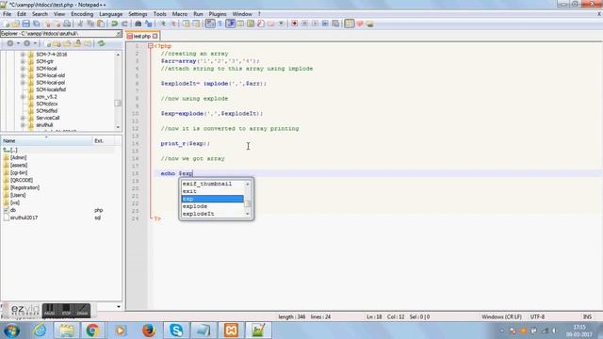Open the Encoding menu
The image size is (603, 339).
82,14
